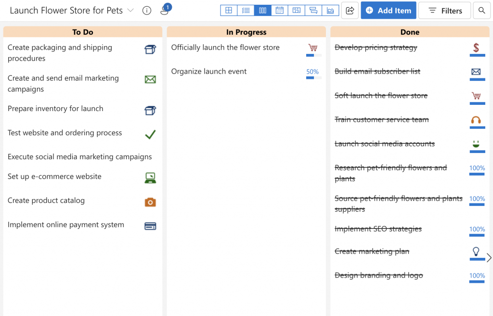Click the lightbulb icon on Create marketing plan
This screenshot has height=316, width=493.
477,251
